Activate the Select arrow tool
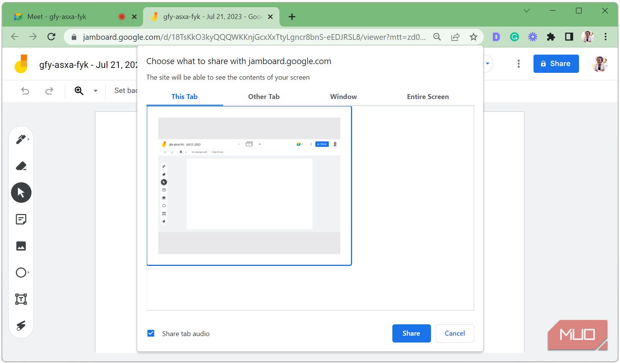Viewport: 620px width, 363px height. [x=21, y=193]
